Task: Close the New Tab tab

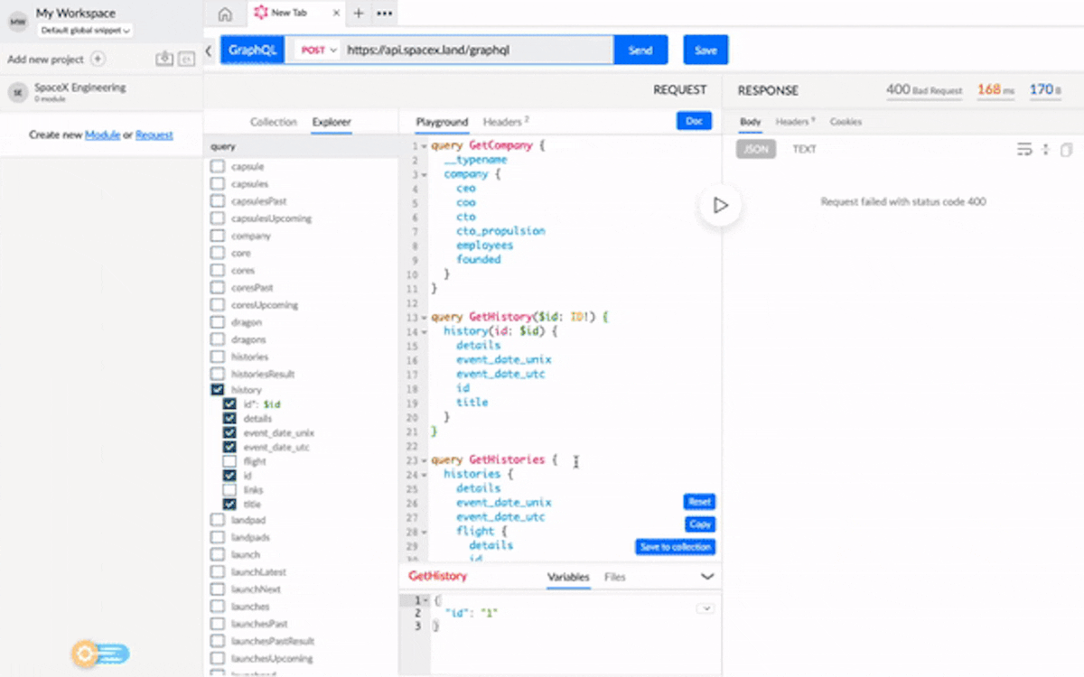Action: tap(335, 13)
